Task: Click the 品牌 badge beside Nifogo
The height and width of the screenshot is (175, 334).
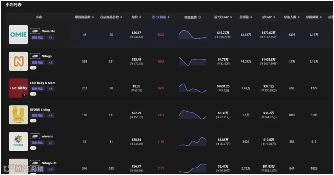Action: coord(35,56)
